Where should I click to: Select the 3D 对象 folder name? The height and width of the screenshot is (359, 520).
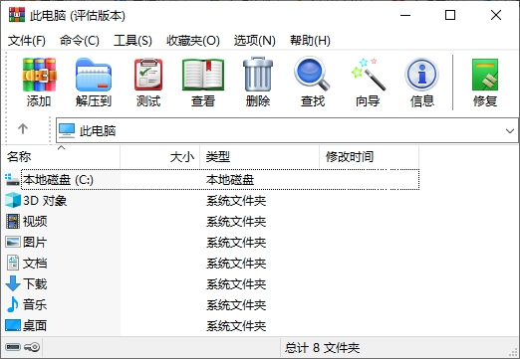point(45,201)
